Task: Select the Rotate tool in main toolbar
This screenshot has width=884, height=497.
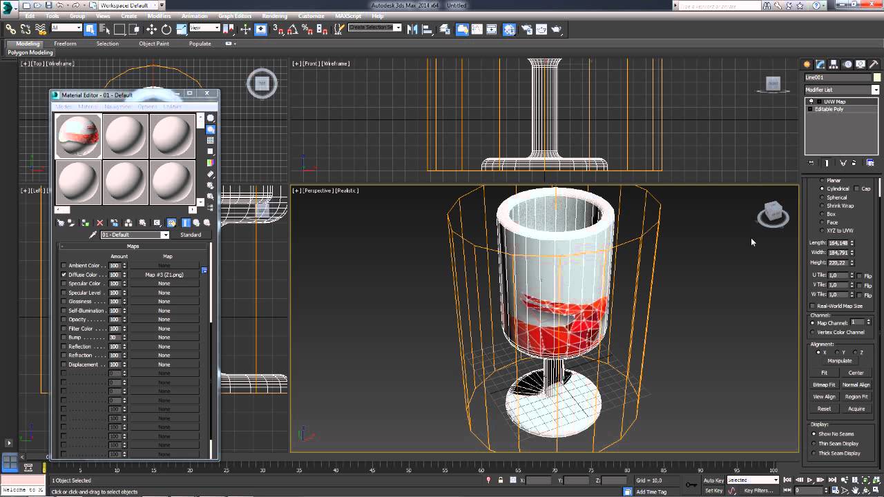Action: (x=166, y=29)
